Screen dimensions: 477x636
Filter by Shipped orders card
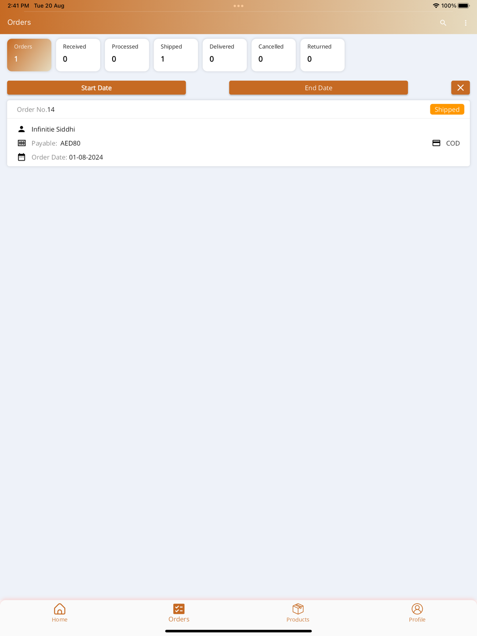pos(176,55)
